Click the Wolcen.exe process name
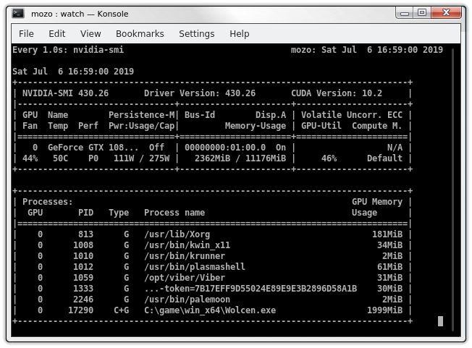 click(210, 310)
